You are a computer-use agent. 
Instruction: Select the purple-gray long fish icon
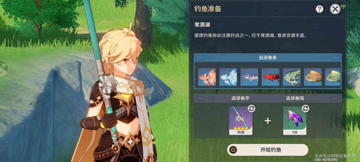[249, 77]
